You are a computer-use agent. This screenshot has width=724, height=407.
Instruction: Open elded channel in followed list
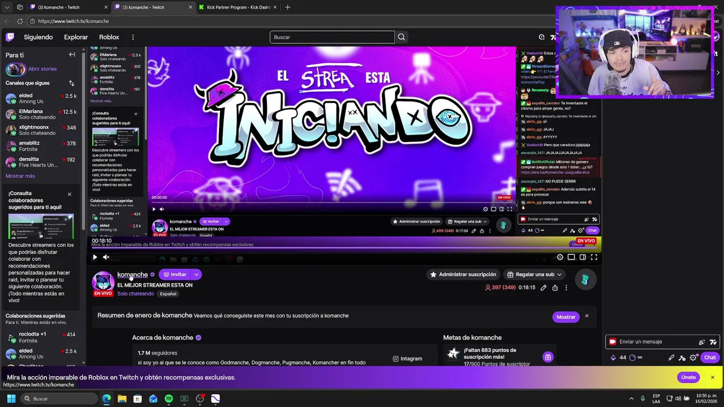41,99
